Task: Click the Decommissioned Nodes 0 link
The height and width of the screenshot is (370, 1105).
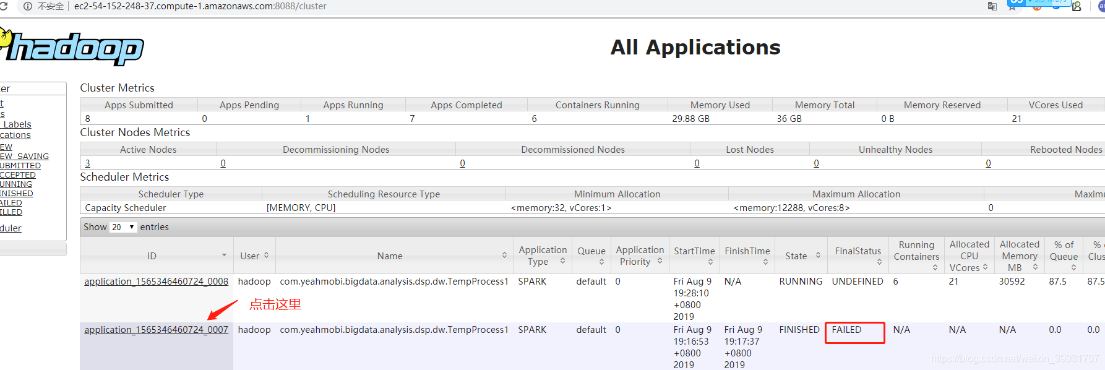Action: pyautogui.click(x=462, y=163)
